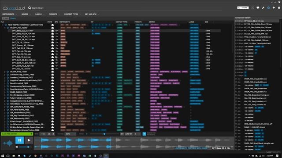Open the Instruments filter menu

pyautogui.click(x=9, y=14)
